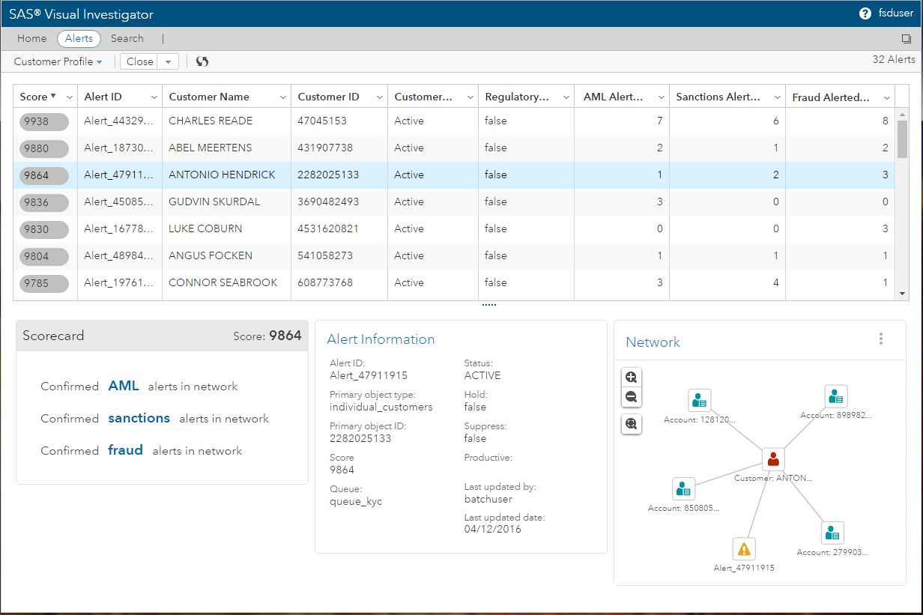This screenshot has width=923, height=615.
Task: Switch to the Home tab
Action: pos(32,38)
